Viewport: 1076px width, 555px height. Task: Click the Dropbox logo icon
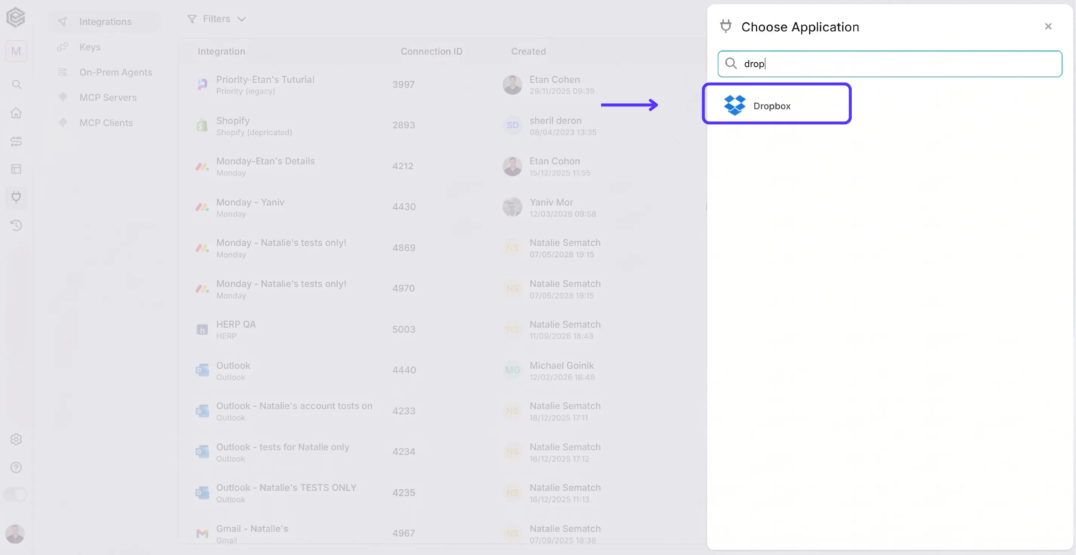click(734, 105)
